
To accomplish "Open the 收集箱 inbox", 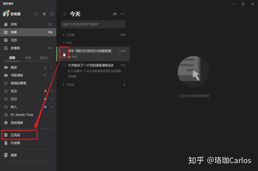I will coord(28,48).
